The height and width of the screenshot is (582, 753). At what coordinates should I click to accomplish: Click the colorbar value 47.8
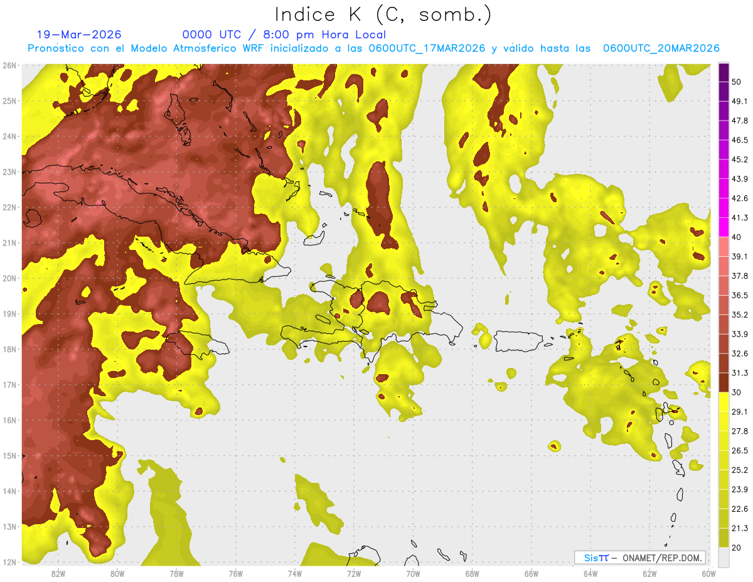(x=740, y=121)
